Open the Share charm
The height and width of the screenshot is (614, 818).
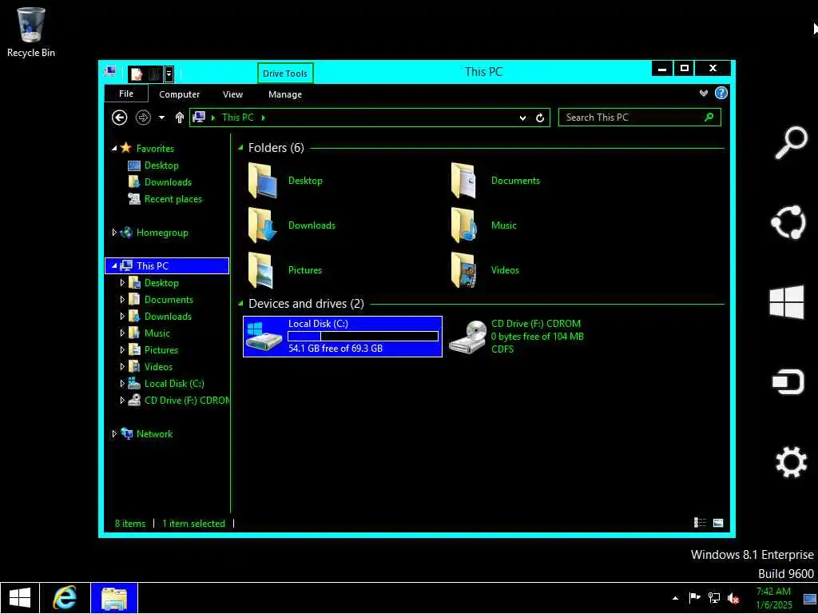(788, 222)
